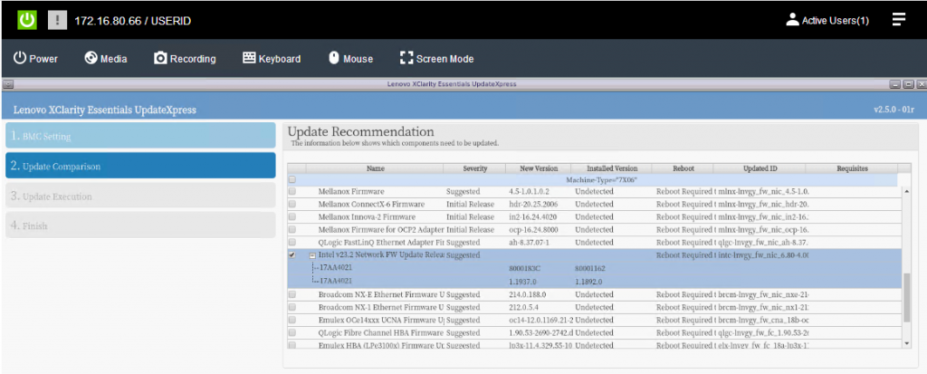Click the version label v2.5.0 - 01r
Viewport: 927px width, 374px height.
894,110
